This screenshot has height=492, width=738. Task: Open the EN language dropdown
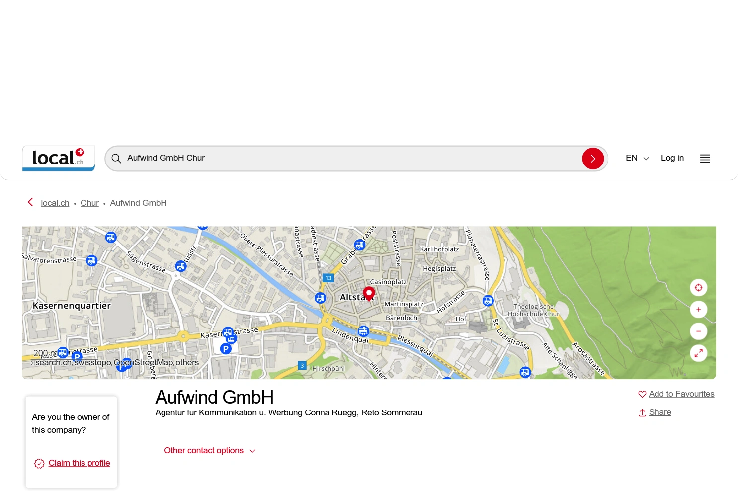(637, 158)
